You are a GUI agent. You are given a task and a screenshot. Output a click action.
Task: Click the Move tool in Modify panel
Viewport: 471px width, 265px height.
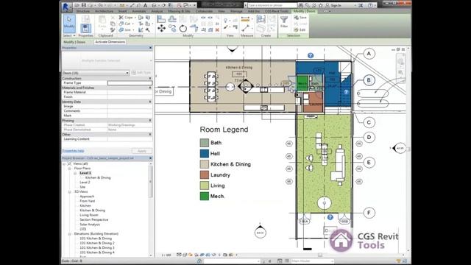161,29
